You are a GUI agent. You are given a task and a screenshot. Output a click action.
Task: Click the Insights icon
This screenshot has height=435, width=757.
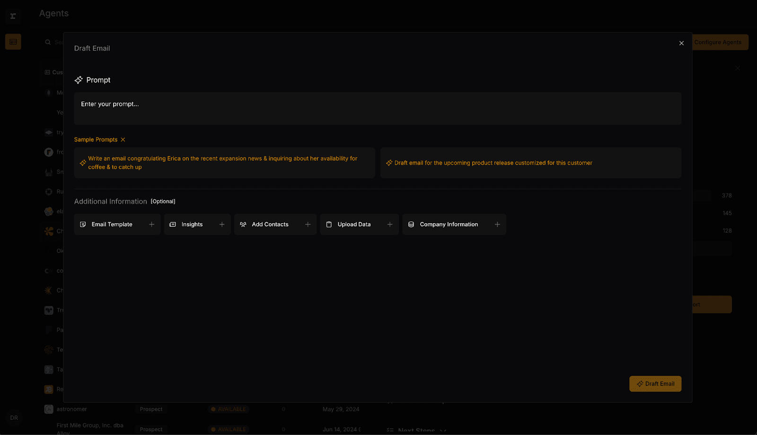pos(173,225)
